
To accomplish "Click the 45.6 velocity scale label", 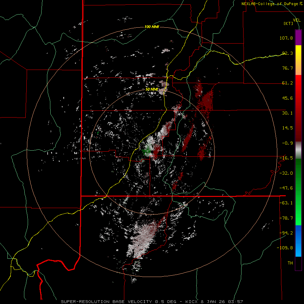I will tap(287, 98).
